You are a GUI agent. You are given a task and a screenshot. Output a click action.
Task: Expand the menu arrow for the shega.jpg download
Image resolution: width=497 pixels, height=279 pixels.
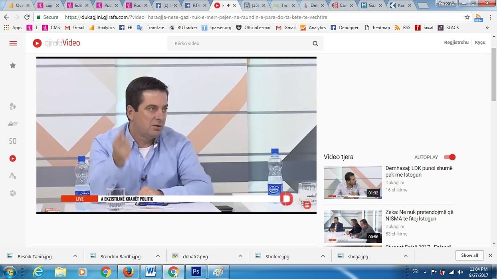click(x=405, y=256)
